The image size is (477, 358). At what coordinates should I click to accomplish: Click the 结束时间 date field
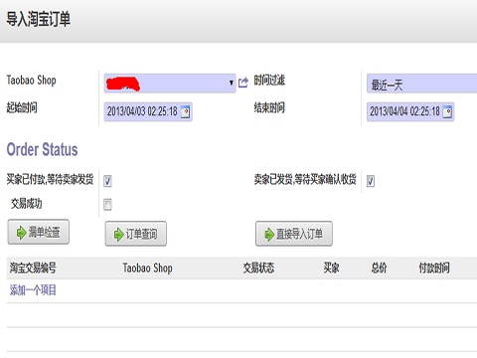click(x=410, y=111)
